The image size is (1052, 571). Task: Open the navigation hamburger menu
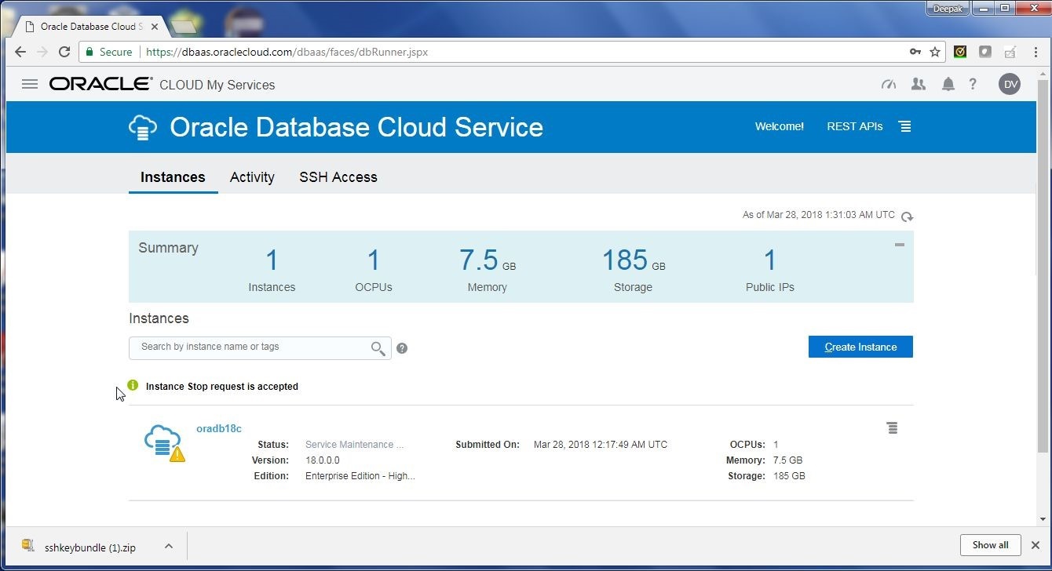pyautogui.click(x=29, y=84)
